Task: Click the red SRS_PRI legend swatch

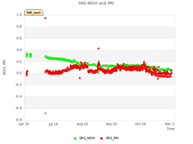Action: click(102, 138)
